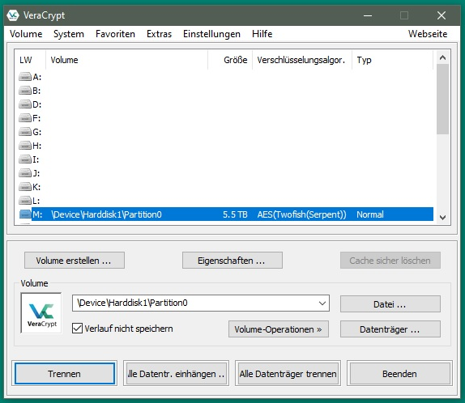Image resolution: width=465 pixels, height=403 pixels.
Task: Select '\Device\Harddisk1\Partition0' text in M: row
Action: tap(106, 214)
